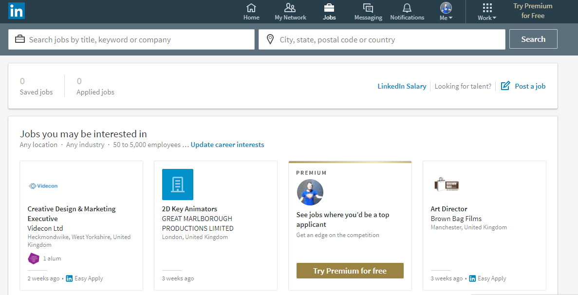Click the Videcon company logo
Screen dimensions: 578x295
[x=43, y=186]
